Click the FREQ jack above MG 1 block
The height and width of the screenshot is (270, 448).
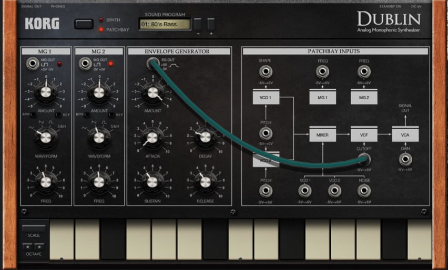pyautogui.click(x=322, y=71)
